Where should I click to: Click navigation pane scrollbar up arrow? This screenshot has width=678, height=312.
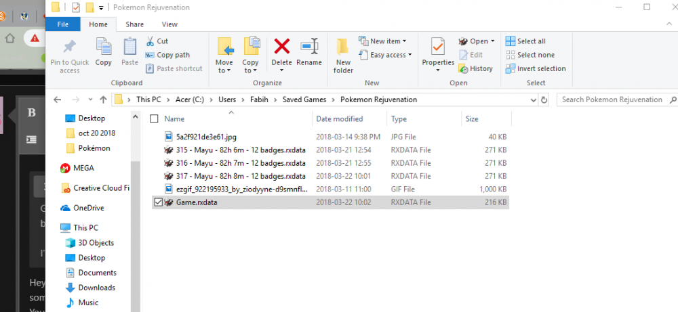[136, 117]
